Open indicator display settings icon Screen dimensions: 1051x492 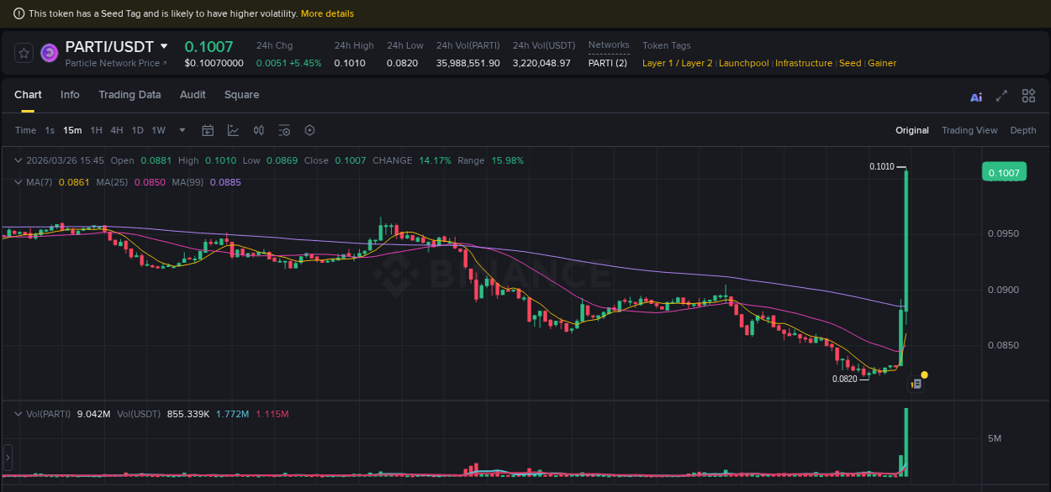(283, 130)
